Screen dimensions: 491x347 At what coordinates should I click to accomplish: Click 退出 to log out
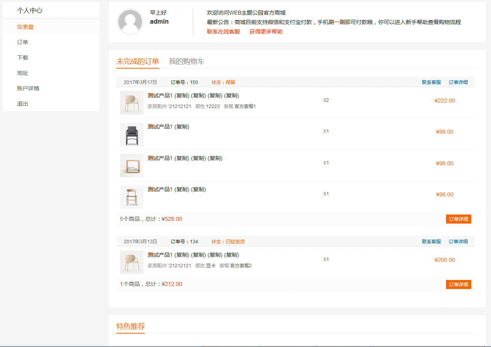pos(22,104)
